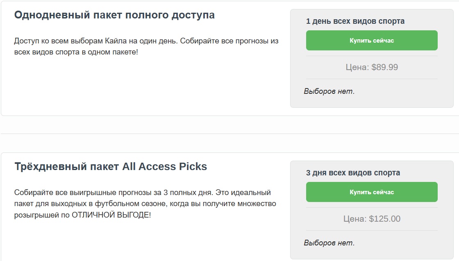Click the divider line above the $89.99 price
This screenshot has height=261, width=459.
(x=372, y=56)
